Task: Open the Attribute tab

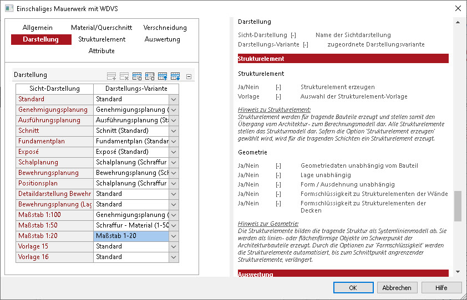Action: [x=101, y=51]
